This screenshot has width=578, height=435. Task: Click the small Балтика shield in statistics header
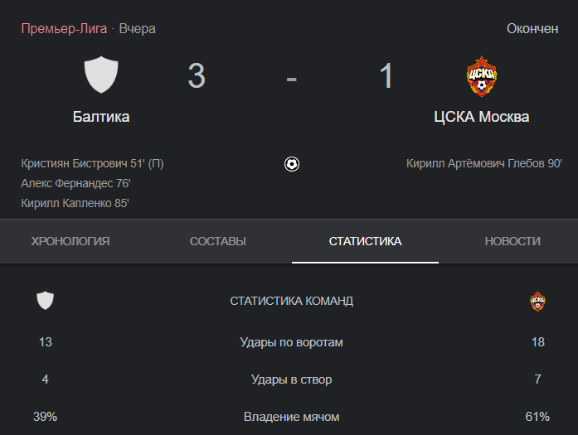click(46, 300)
